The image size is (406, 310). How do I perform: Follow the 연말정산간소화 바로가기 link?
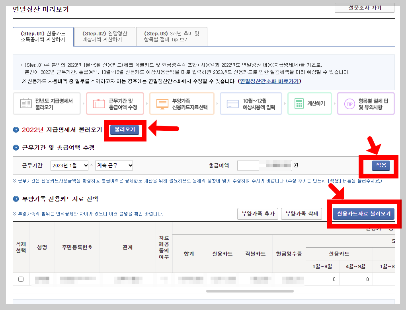pos(269,81)
